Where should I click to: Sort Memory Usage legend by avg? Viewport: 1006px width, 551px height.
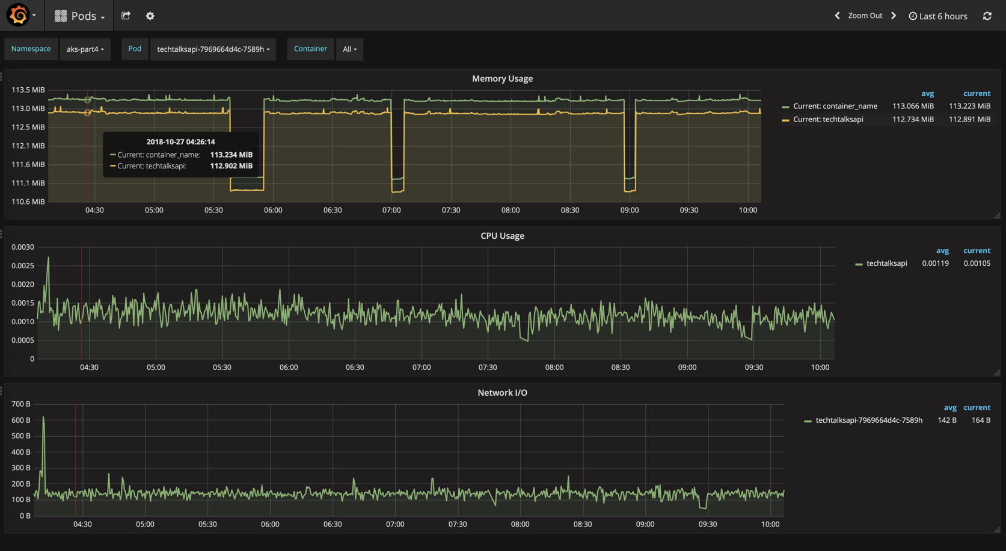pyautogui.click(x=927, y=93)
